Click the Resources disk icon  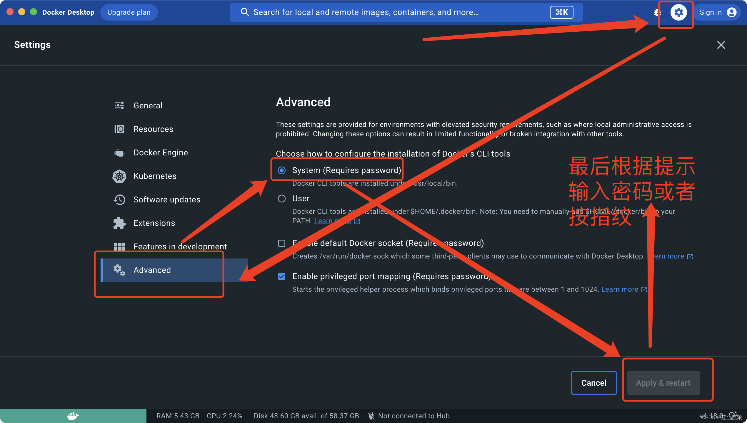click(119, 129)
